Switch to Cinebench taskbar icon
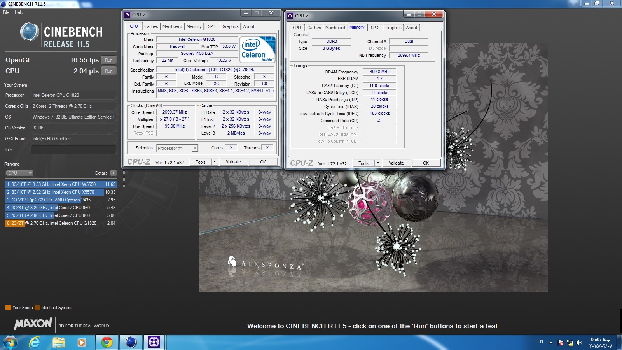 [x=131, y=343]
